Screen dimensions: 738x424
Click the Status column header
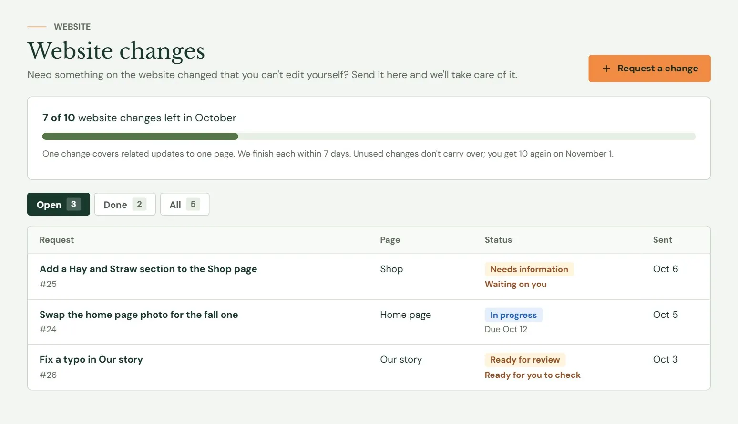498,240
